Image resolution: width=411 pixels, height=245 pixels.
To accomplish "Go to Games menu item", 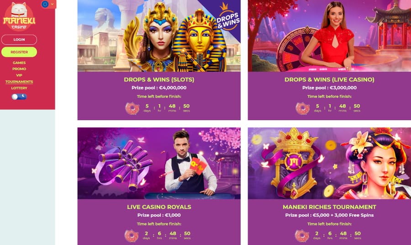I will (19, 63).
